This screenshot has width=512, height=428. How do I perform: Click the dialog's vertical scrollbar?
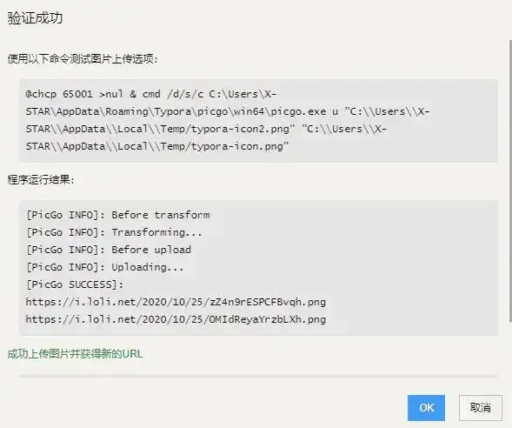tap(510, 181)
